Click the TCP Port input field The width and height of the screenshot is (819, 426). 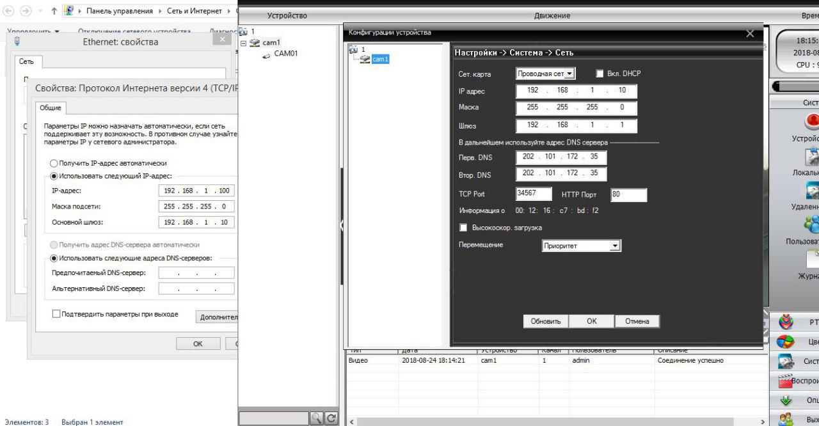pos(534,194)
